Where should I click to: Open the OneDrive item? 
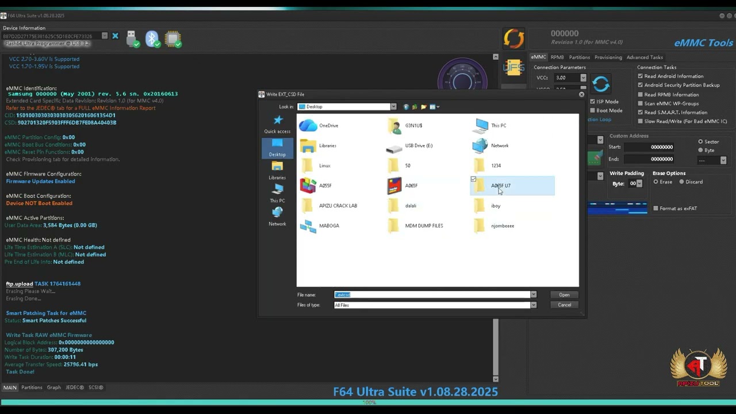(x=319, y=125)
